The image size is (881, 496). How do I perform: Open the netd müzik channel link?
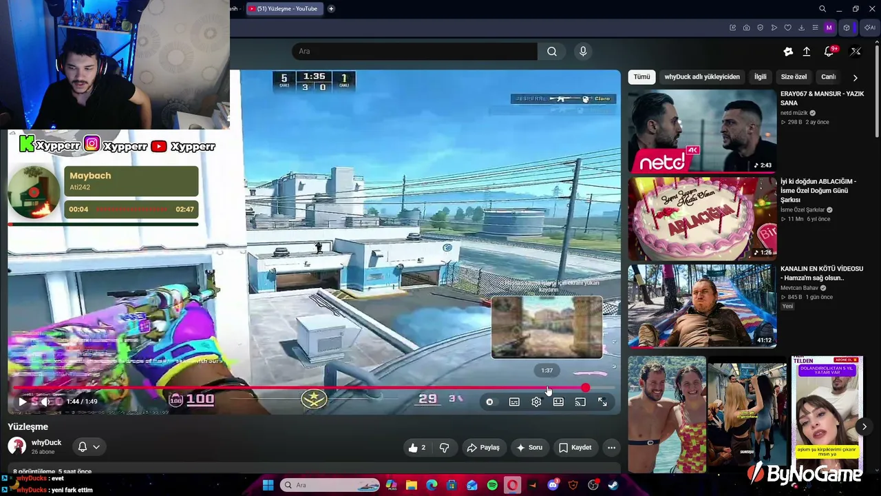point(794,113)
